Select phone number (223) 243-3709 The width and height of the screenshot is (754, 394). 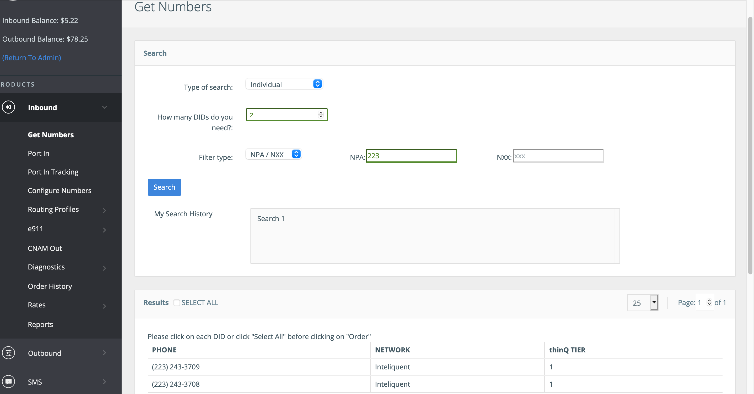[x=176, y=367]
